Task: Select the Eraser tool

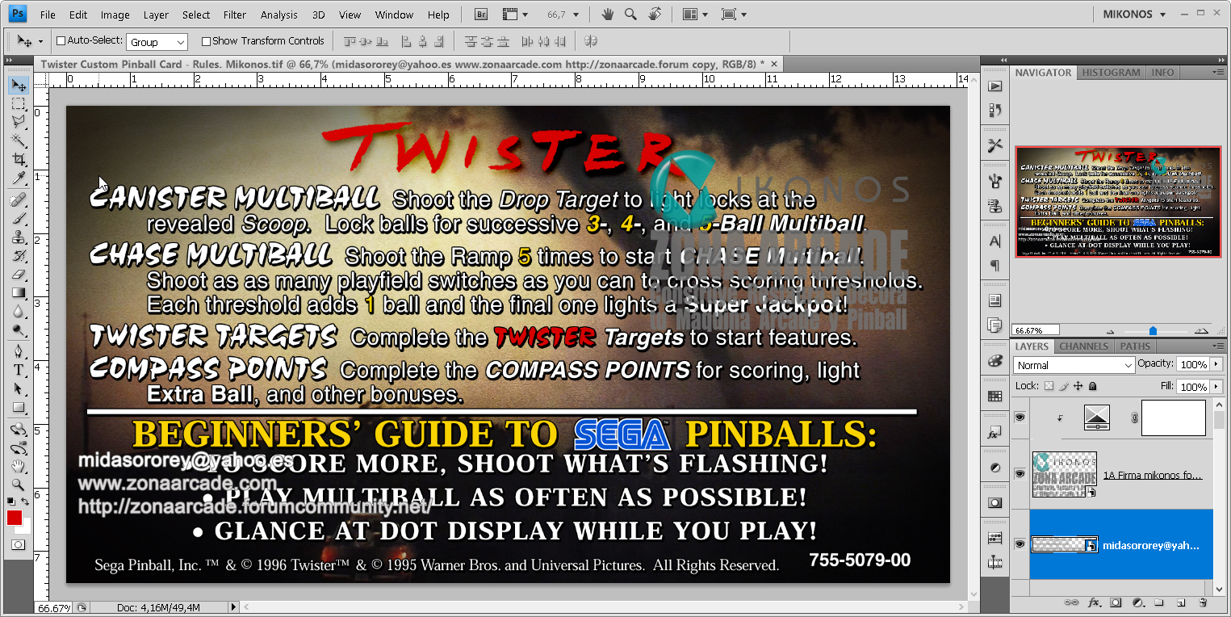Action: tap(19, 275)
